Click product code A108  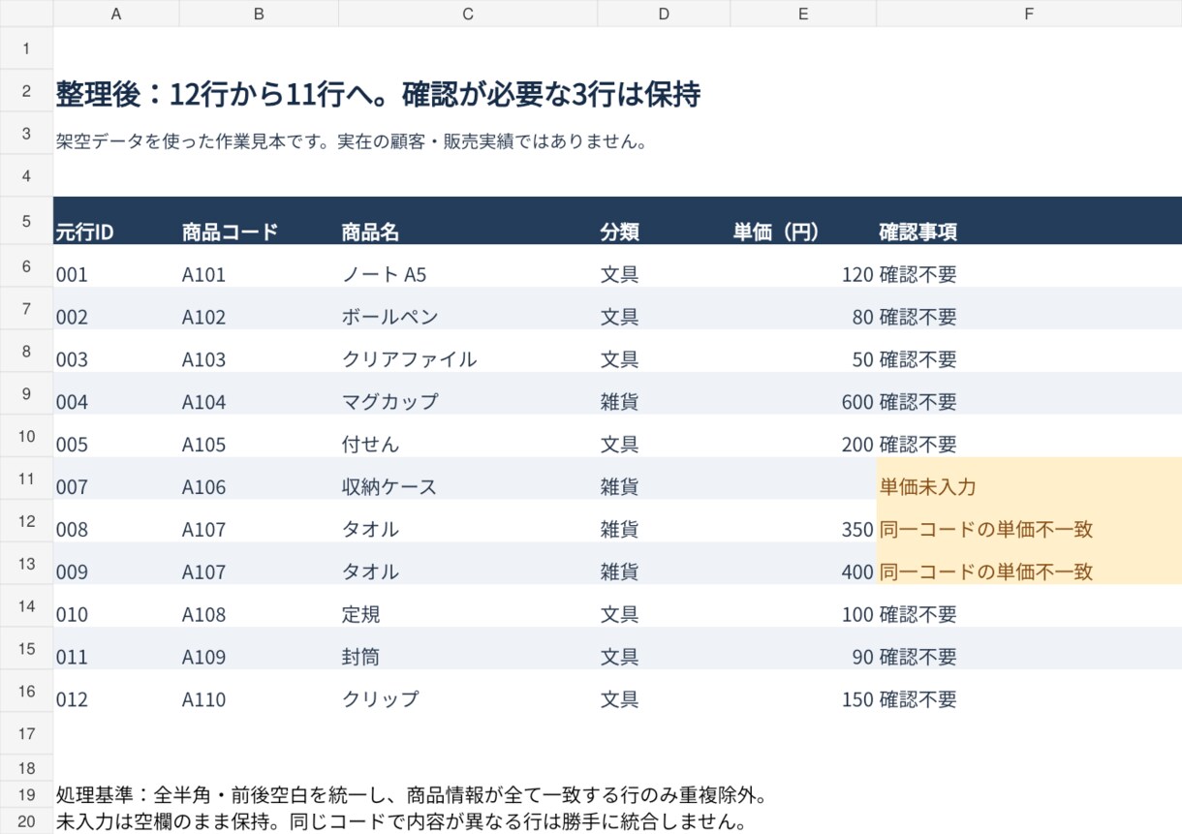(x=259, y=606)
